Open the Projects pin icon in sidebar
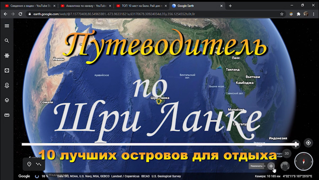The width and height of the screenshot is (319, 180). point(7,85)
